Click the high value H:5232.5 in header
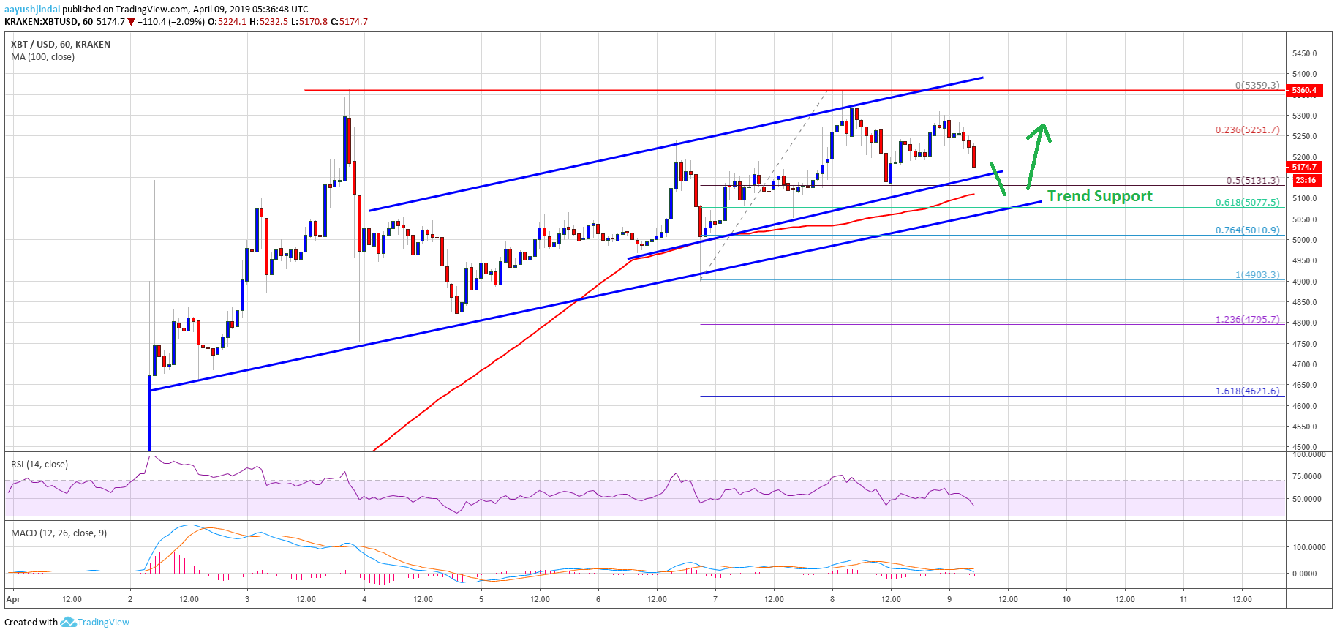The height and width of the screenshot is (635, 1337). pos(269,22)
